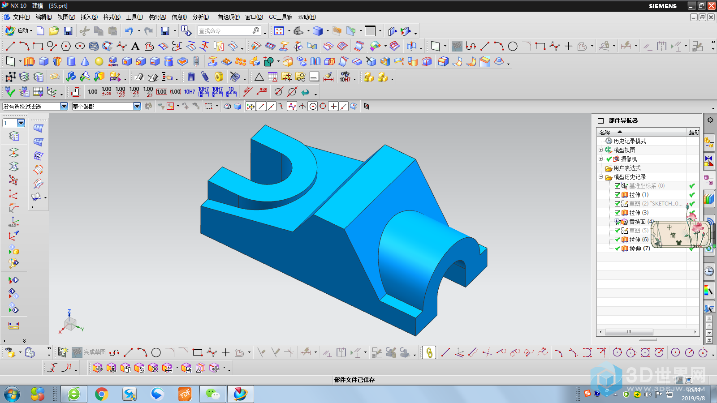Screen dimensions: 717x403
Task: Toggle checkbox for 基准坐标系 (0)
Action: pyautogui.click(x=618, y=186)
